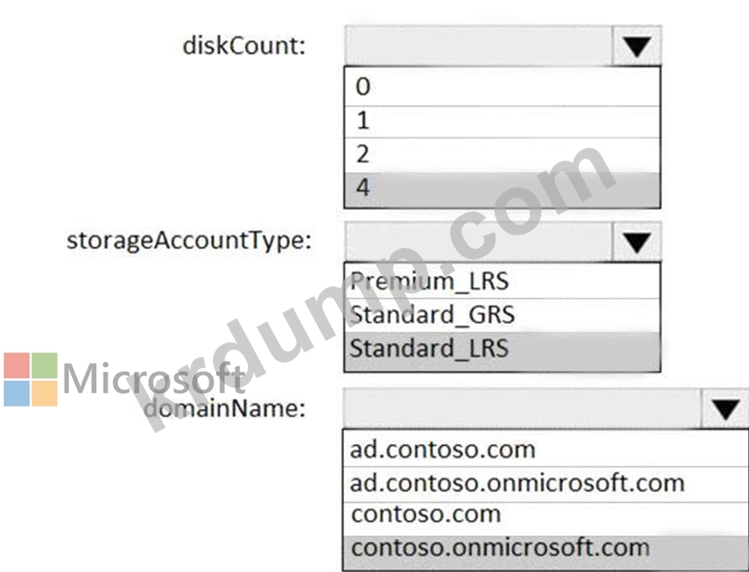Open the diskCount dropdown arrow
Image resolution: width=749 pixels, height=572 pixels.
637,46
